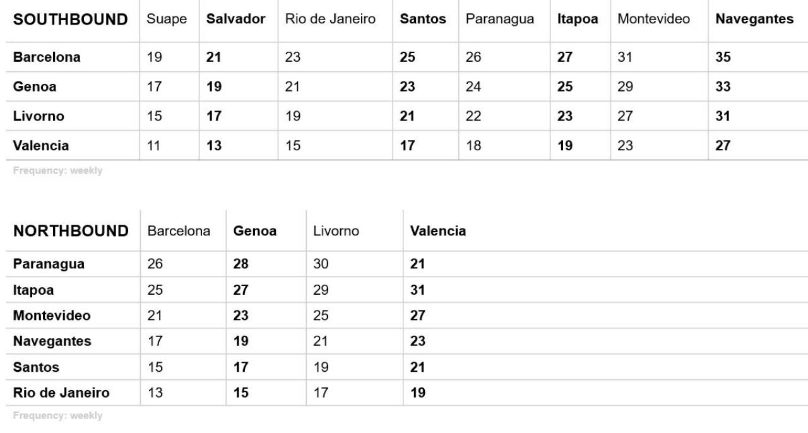Select the Salvador column header
808x433 pixels.
point(236,19)
